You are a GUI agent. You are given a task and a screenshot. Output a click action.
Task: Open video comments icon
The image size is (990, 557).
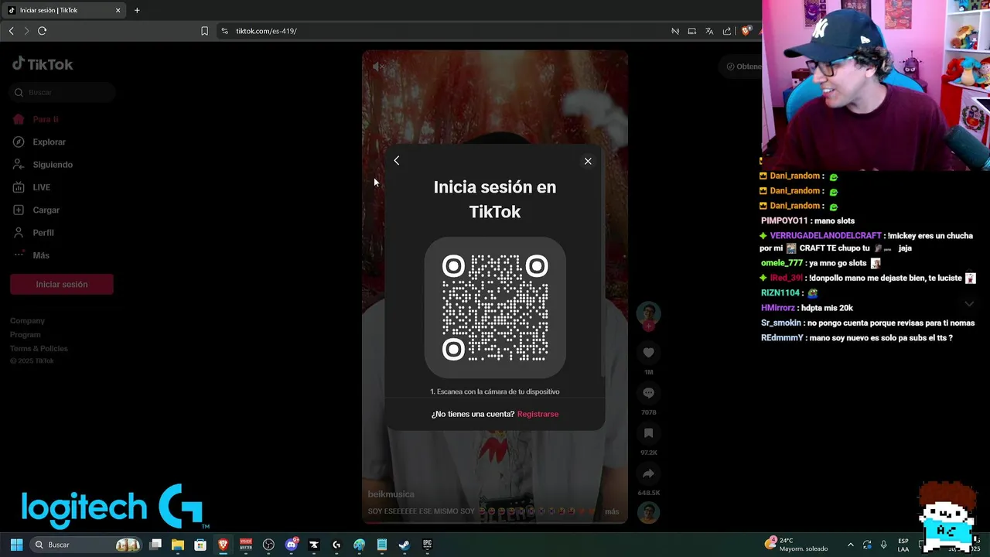[x=648, y=393]
